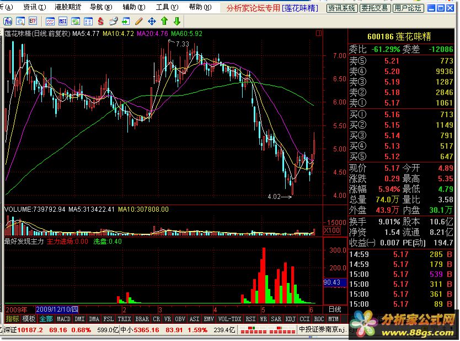This screenshot has height=341, width=460.
Task: Open the 帮助(H) menu
Action: click(200, 7)
